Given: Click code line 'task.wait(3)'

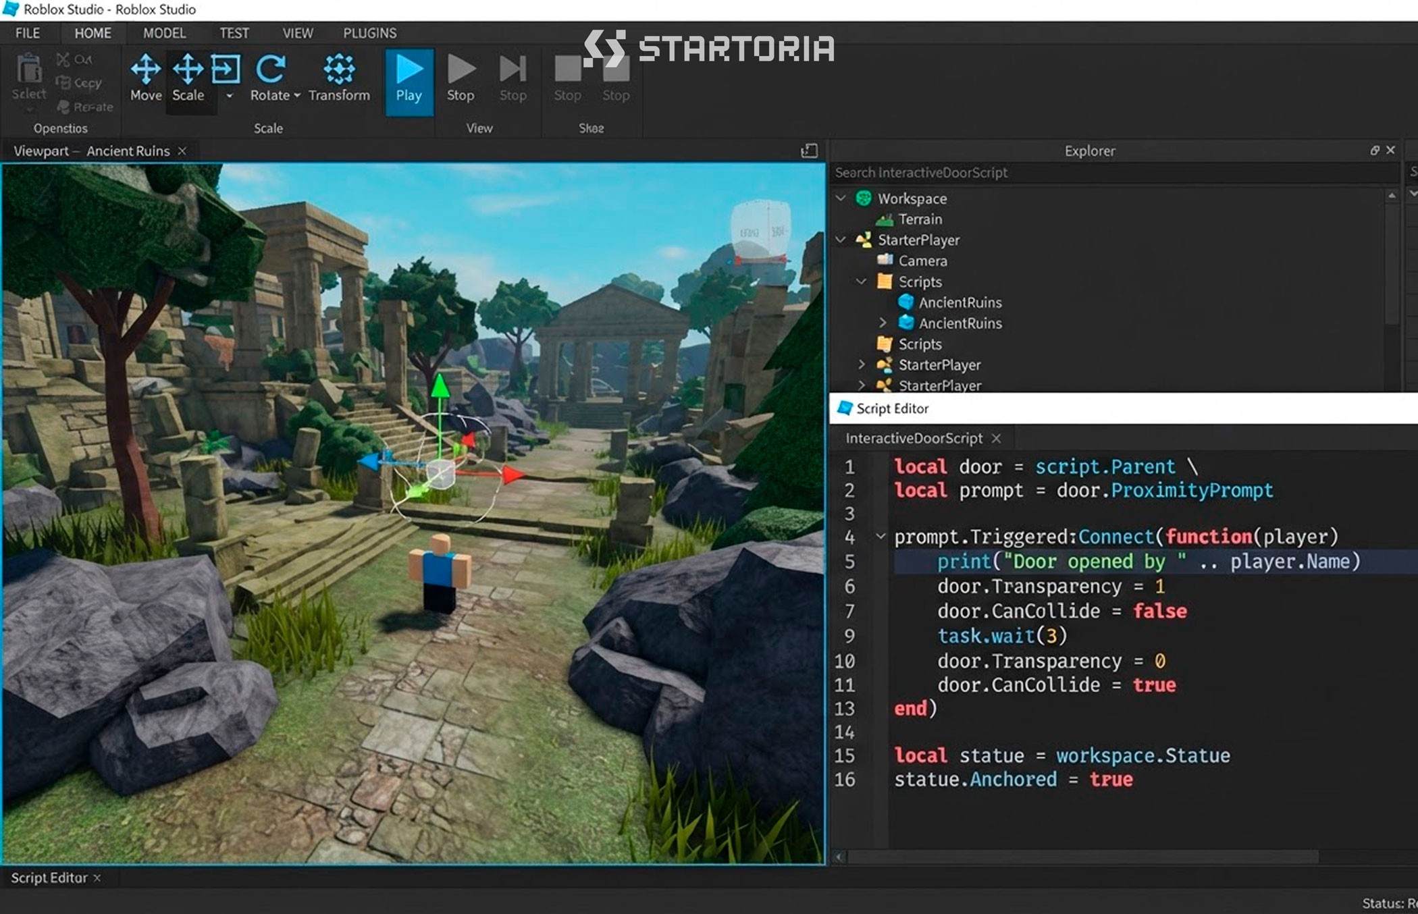Looking at the screenshot, I should (1002, 636).
